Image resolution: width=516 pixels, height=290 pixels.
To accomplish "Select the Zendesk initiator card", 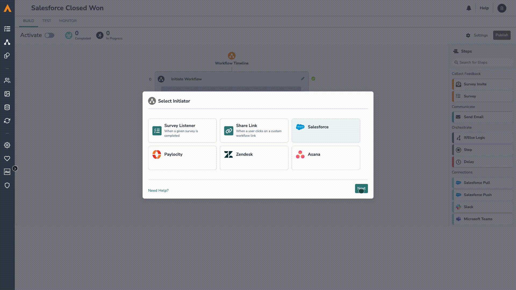I will pyautogui.click(x=254, y=158).
